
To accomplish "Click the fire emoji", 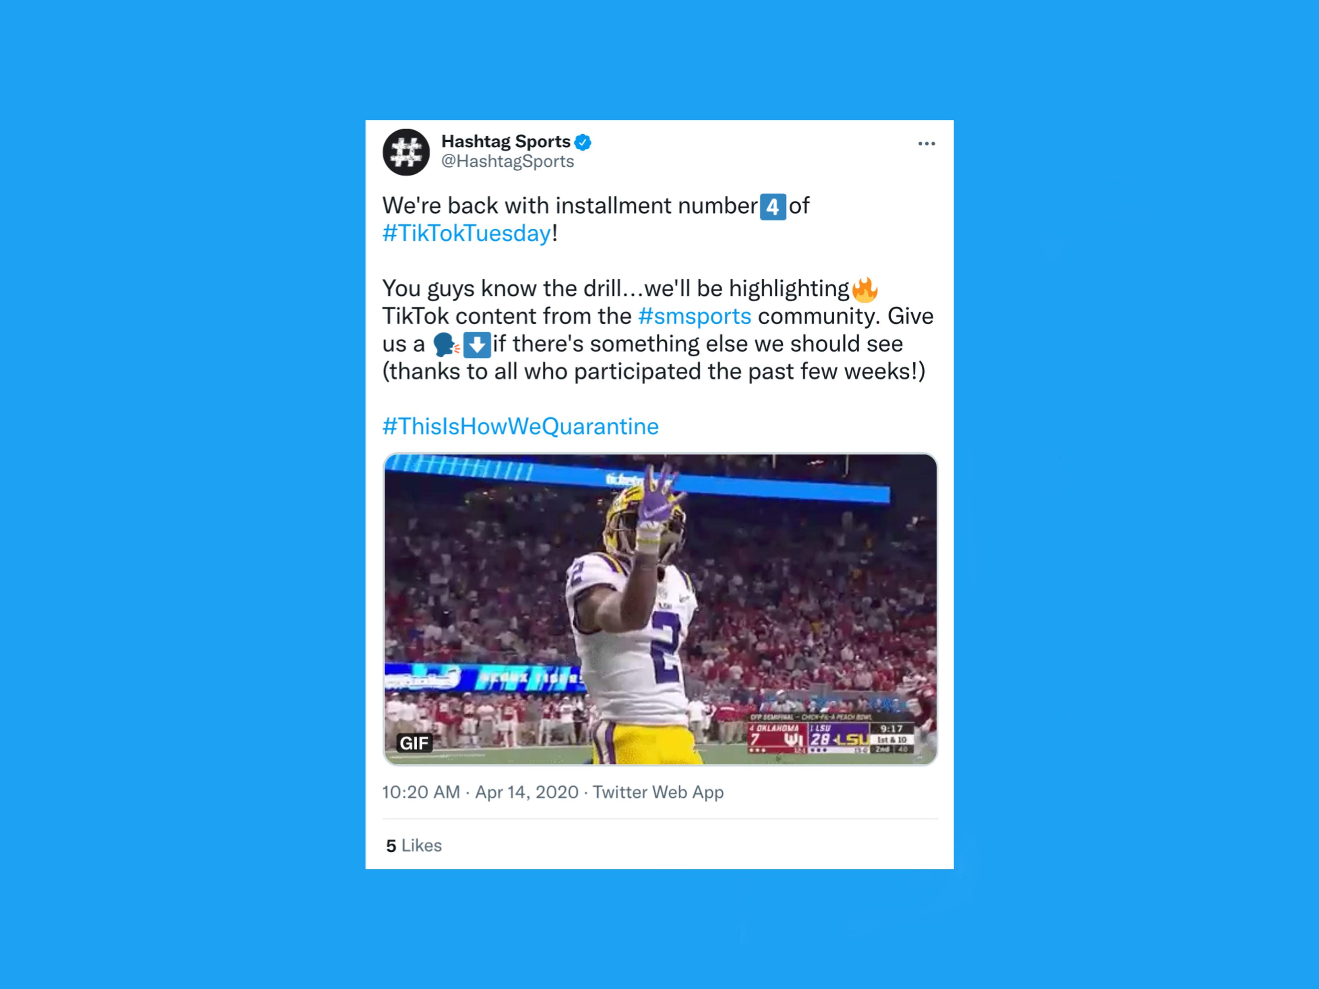I will [865, 290].
